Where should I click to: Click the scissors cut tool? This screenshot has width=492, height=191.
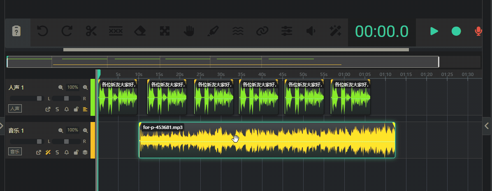91,31
